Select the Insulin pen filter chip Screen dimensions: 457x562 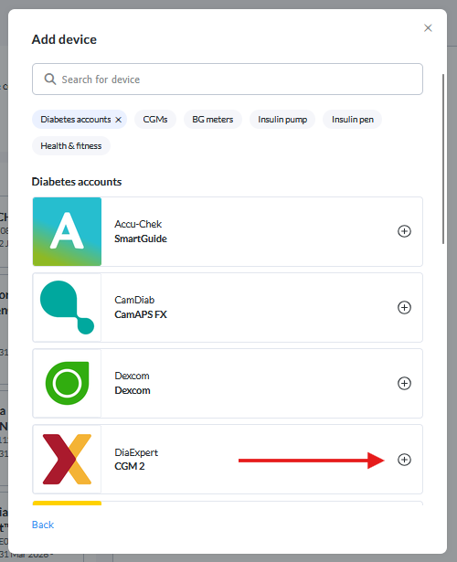tap(352, 120)
